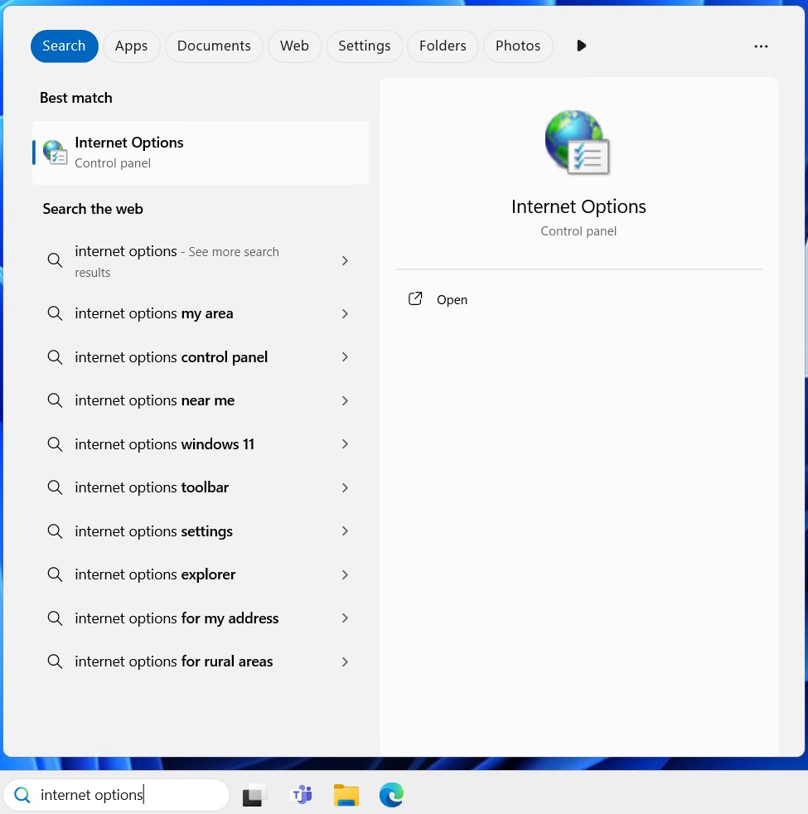Click Open for Internet Options
Viewport: 808px width, 814px height.
pyautogui.click(x=452, y=299)
